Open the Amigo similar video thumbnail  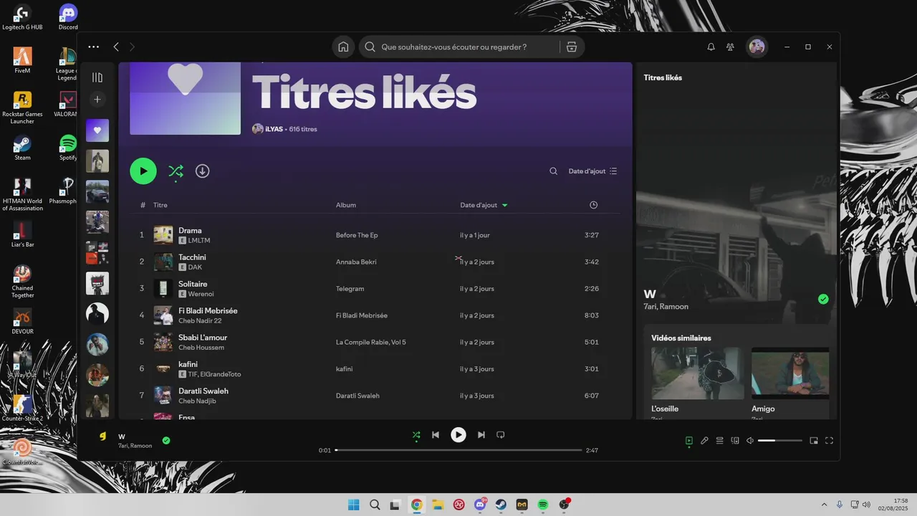click(x=790, y=373)
